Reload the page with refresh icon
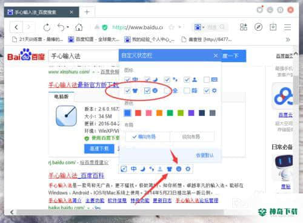Image resolution: width=303 pixels, height=223 pixels. coord(47,27)
